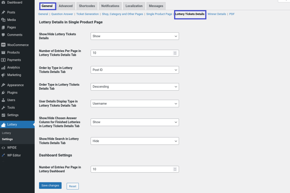The height and width of the screenshot is (193, 290).
Task: Open User Details Display Type dropdown
Action: [x=134, y=103]
